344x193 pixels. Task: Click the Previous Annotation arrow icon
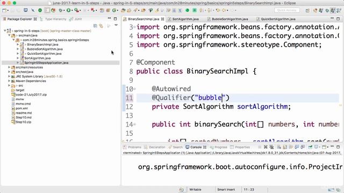coord(209,10)
